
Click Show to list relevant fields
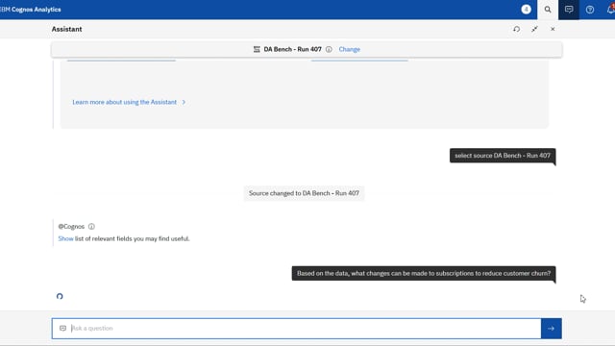pos(65,238)
